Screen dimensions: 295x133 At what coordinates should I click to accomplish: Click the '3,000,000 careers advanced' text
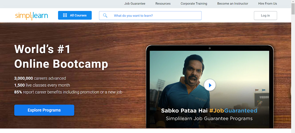click(x=40, y=78)
